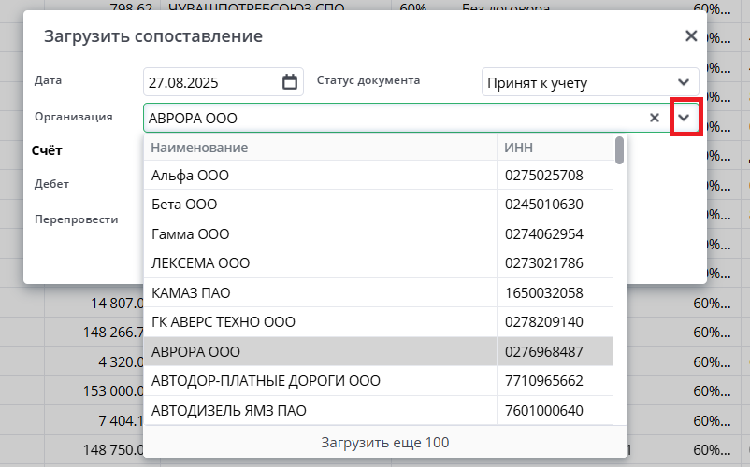Select Альфа ООО from the list
The image size is (750, 467).
tap(320, 175)
